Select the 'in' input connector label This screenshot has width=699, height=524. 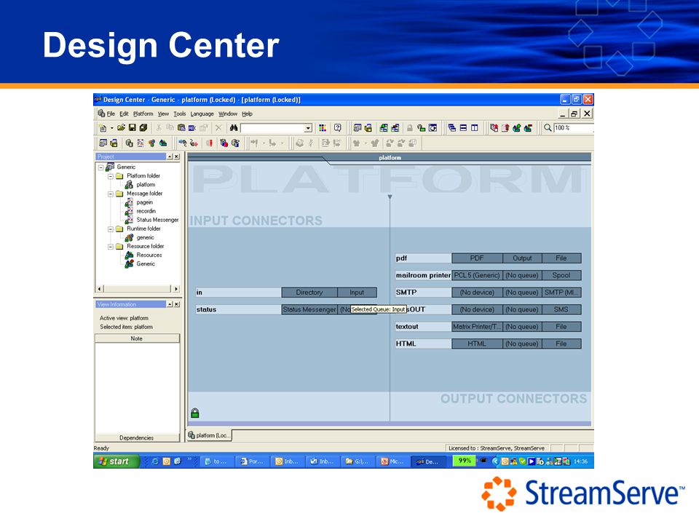pyautogui.click(x=239, y=293)
